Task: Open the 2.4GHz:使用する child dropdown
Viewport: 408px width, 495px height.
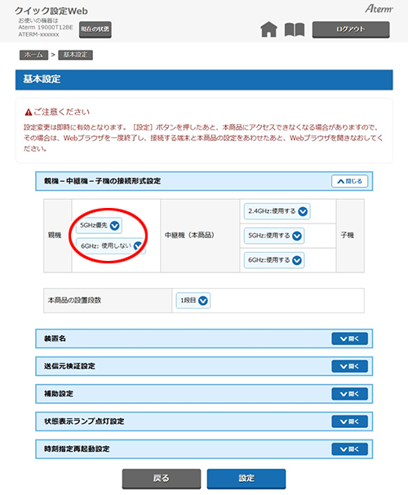Action: click(277, 211)
